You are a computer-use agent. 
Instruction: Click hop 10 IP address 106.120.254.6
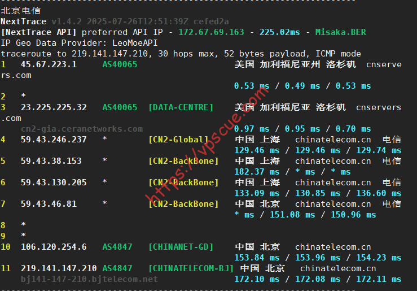tap(54, 247)
